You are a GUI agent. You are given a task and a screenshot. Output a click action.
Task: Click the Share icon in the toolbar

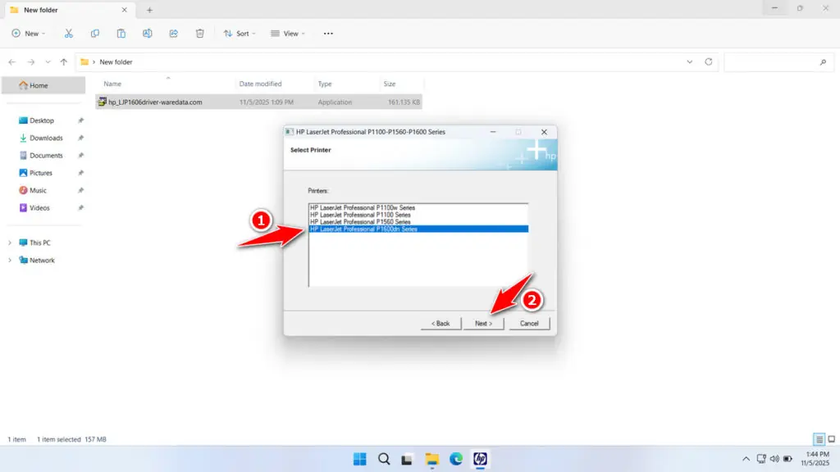pyautogui.click(x=173, y=33)
